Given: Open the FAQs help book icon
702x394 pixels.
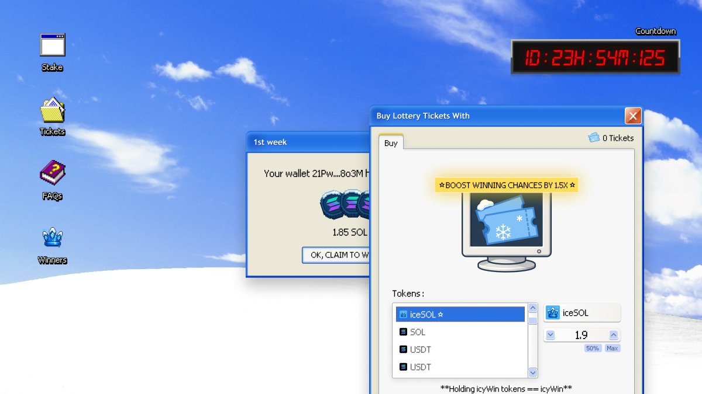Looking at the screenshot, I should 52,173.
